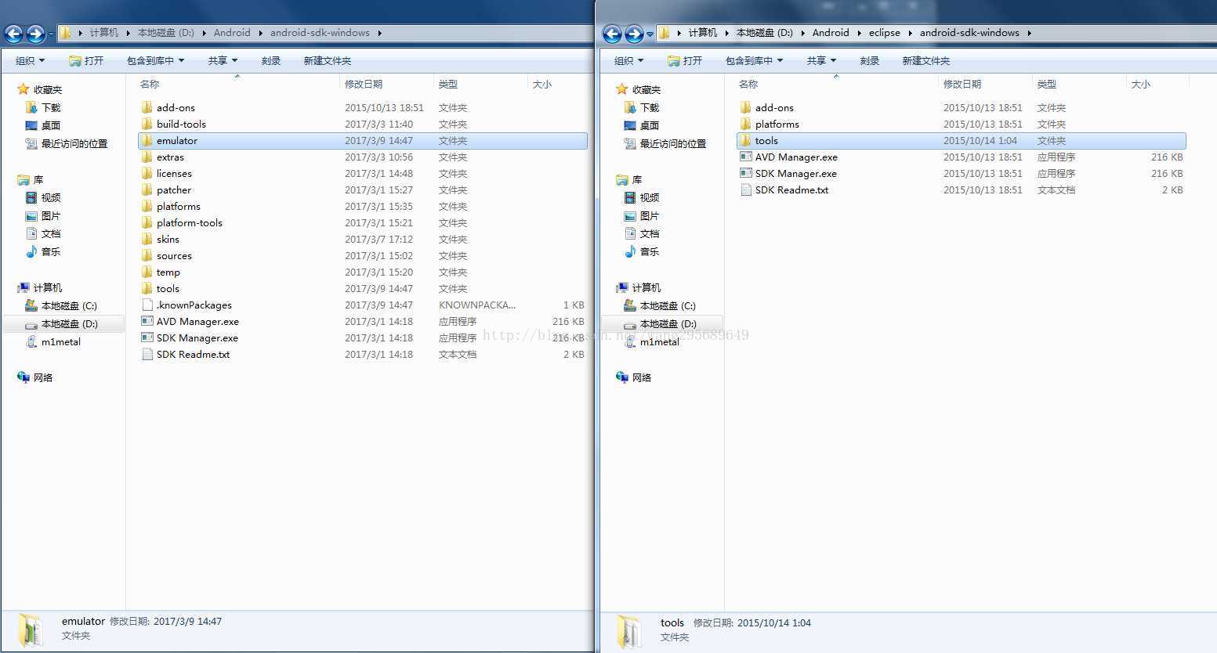Select 文档 library in left window sidebar
The width and height of the screenshot is (1217, 653).
tap(51, 234)
